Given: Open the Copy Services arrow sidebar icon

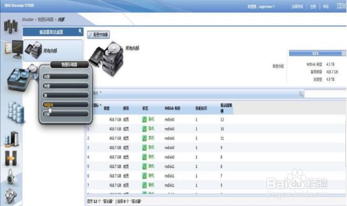Looking at the screenshot, I should click(11, 158).
